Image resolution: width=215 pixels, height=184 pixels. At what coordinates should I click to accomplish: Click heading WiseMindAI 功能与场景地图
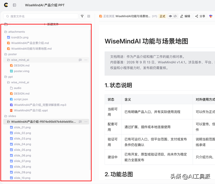click(146, 41)
